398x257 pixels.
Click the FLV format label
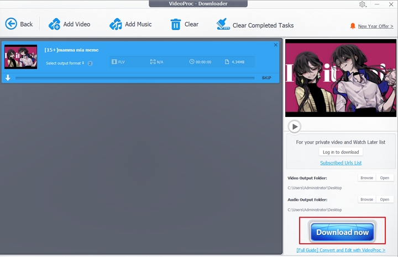click(121, 62)
